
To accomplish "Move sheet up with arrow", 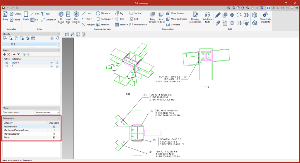I will click(52, 39).
